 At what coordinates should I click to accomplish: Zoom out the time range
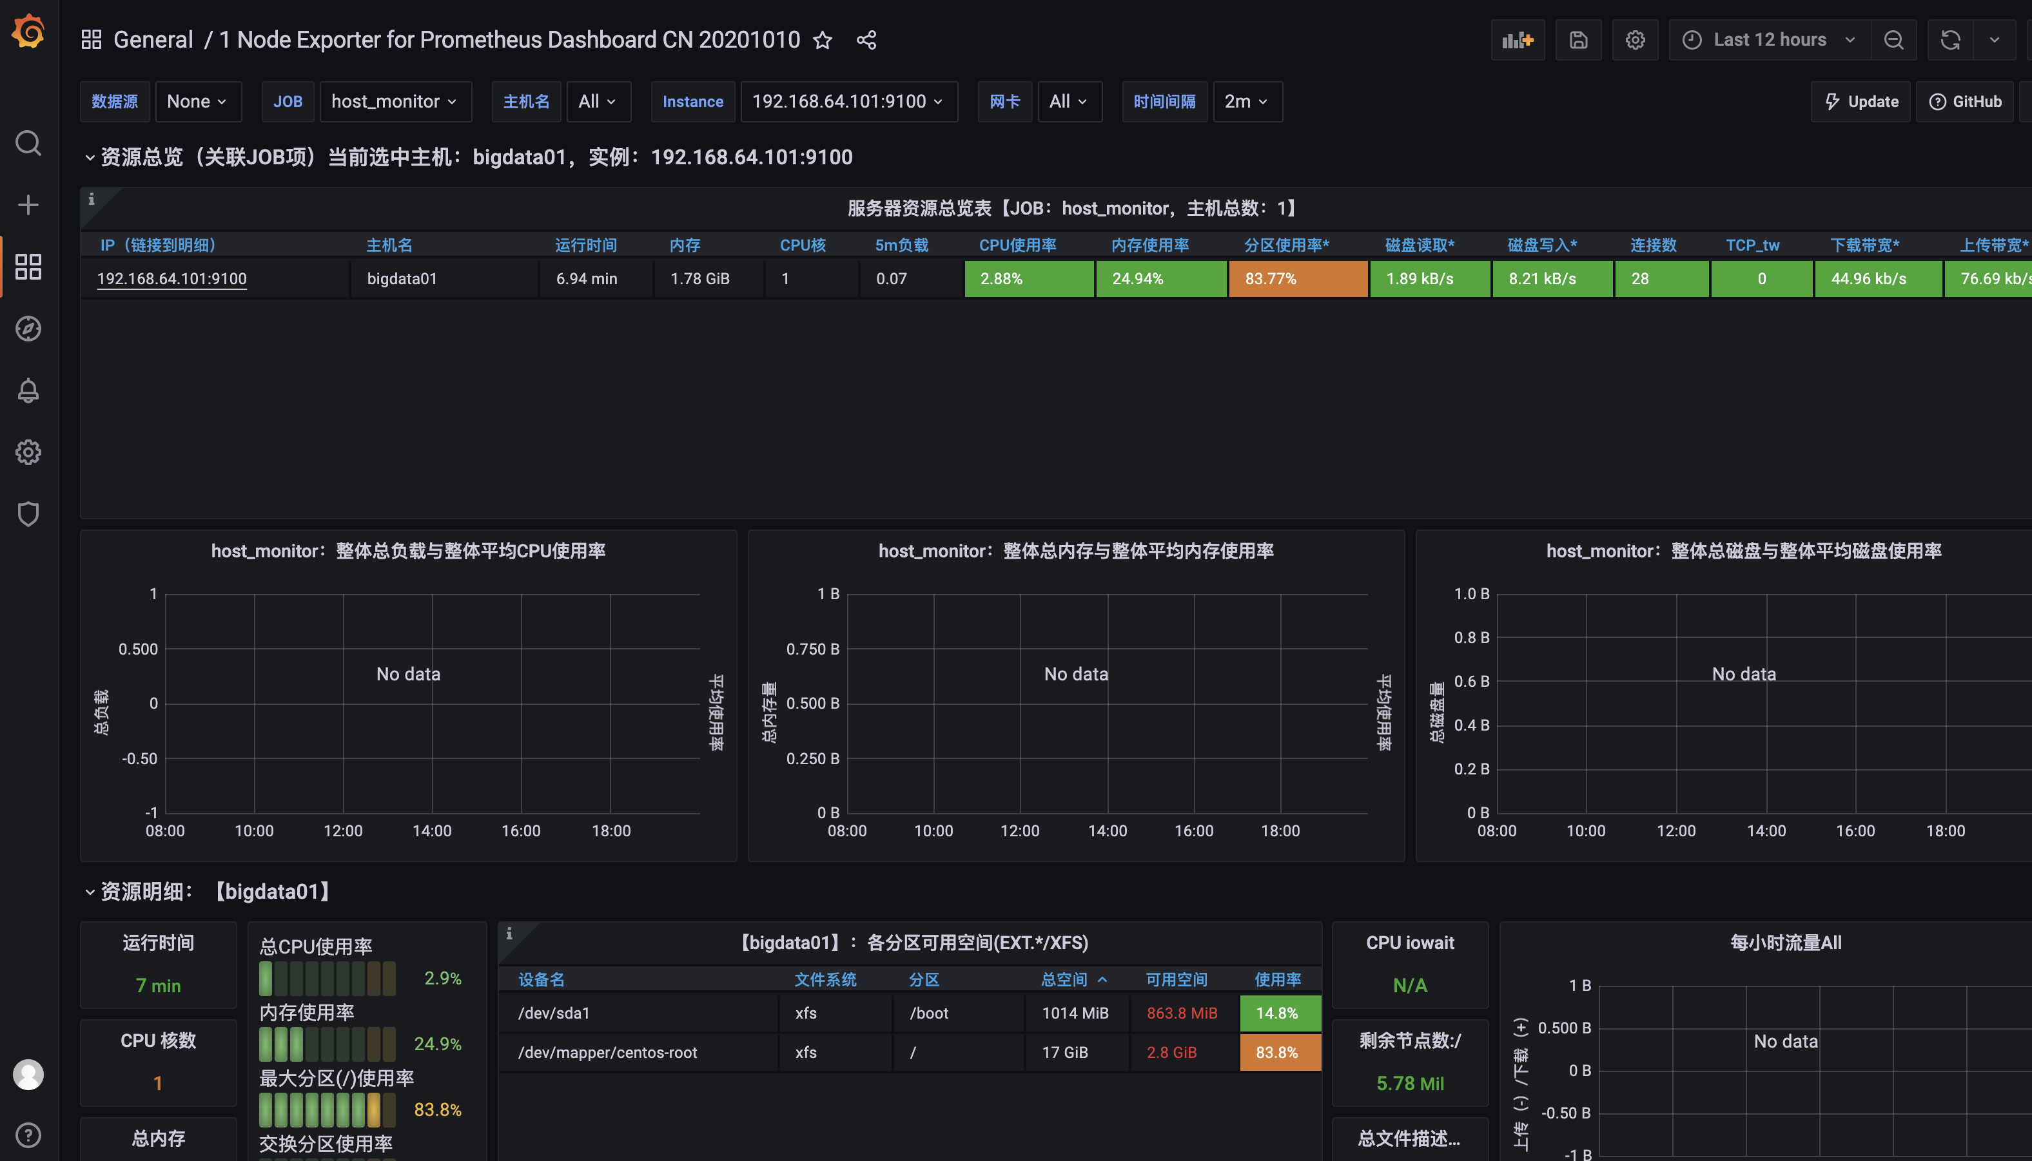tap(1893, 40)
